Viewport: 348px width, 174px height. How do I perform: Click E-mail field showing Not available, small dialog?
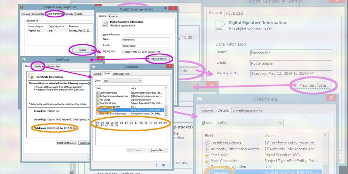[x=146, y=46]
